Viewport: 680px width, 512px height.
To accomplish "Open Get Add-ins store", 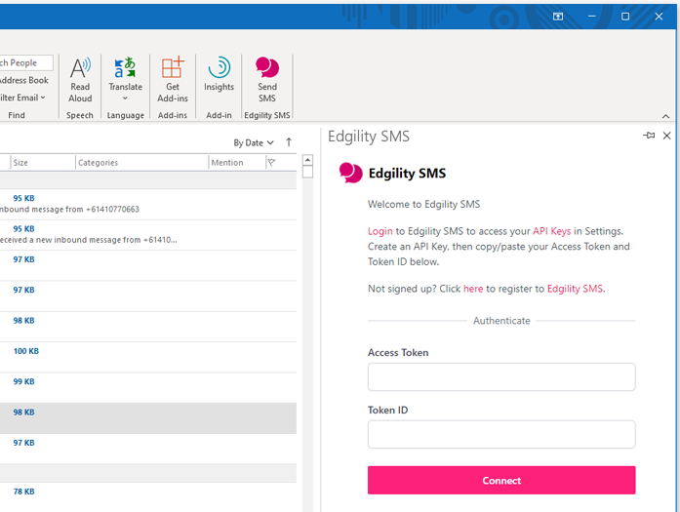I will point(172,80).
